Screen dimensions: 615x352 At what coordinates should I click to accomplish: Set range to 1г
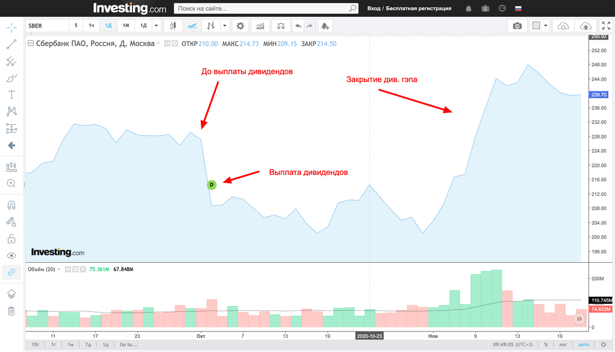point(53,344)
